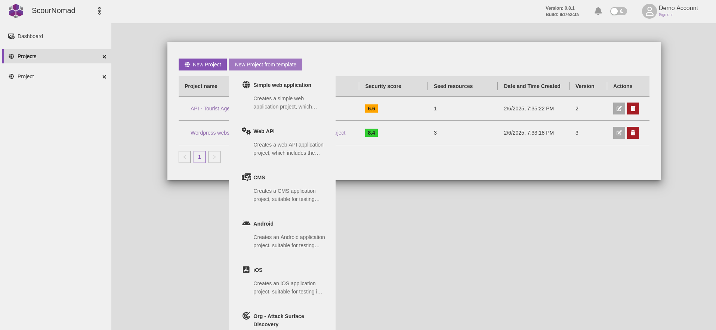Close the Project sidebar tab
This screenshot has width=716, height=330.
point(104,77)
